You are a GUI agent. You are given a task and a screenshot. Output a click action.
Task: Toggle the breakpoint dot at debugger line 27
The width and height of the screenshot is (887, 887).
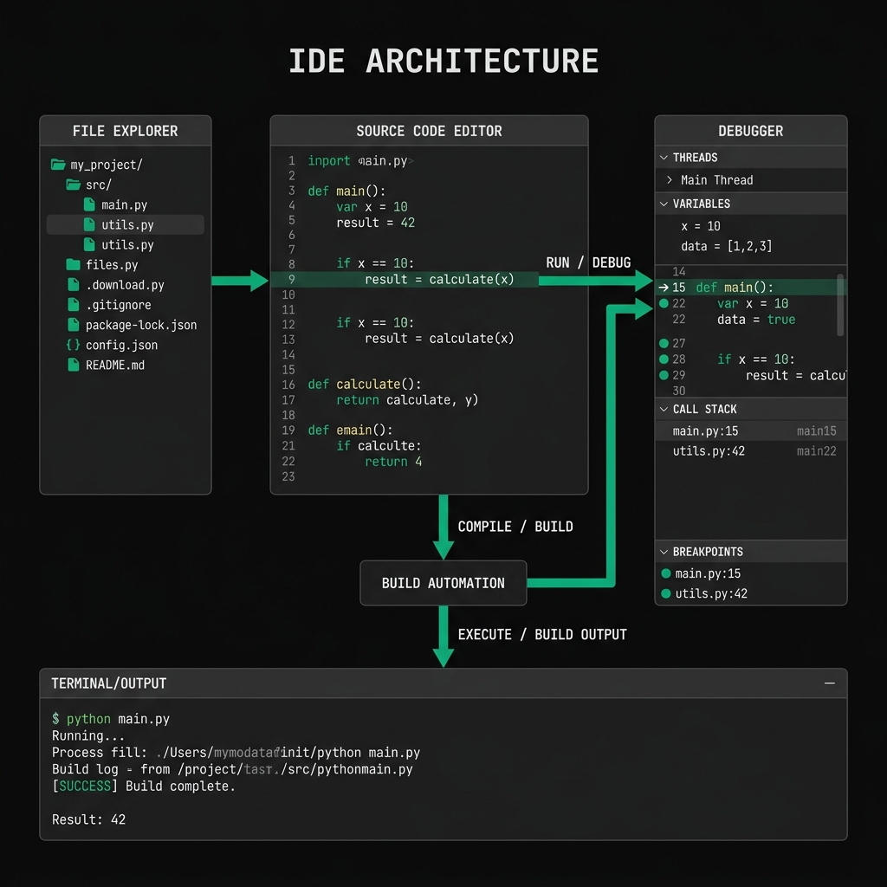(664, 343)
